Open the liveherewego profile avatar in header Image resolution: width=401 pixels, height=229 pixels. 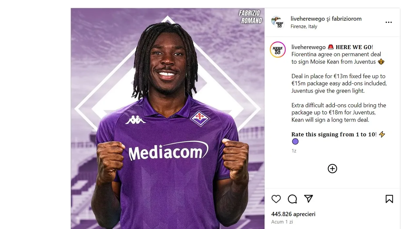[x=277, y=22]
